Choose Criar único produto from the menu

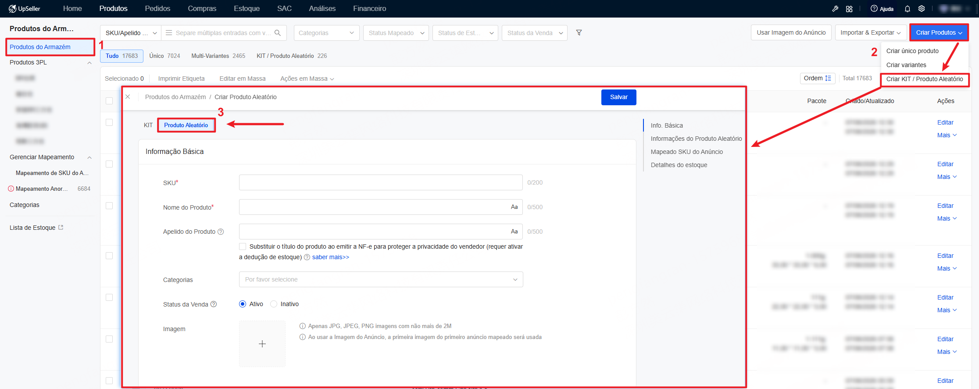tap(912, 51)
